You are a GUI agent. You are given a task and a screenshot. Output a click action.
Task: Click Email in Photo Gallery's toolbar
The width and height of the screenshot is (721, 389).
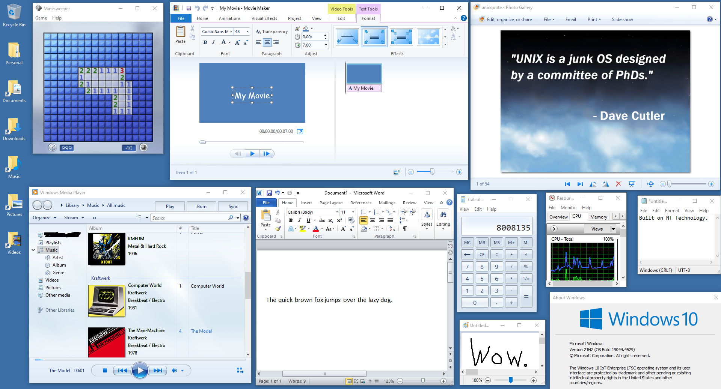570,20
